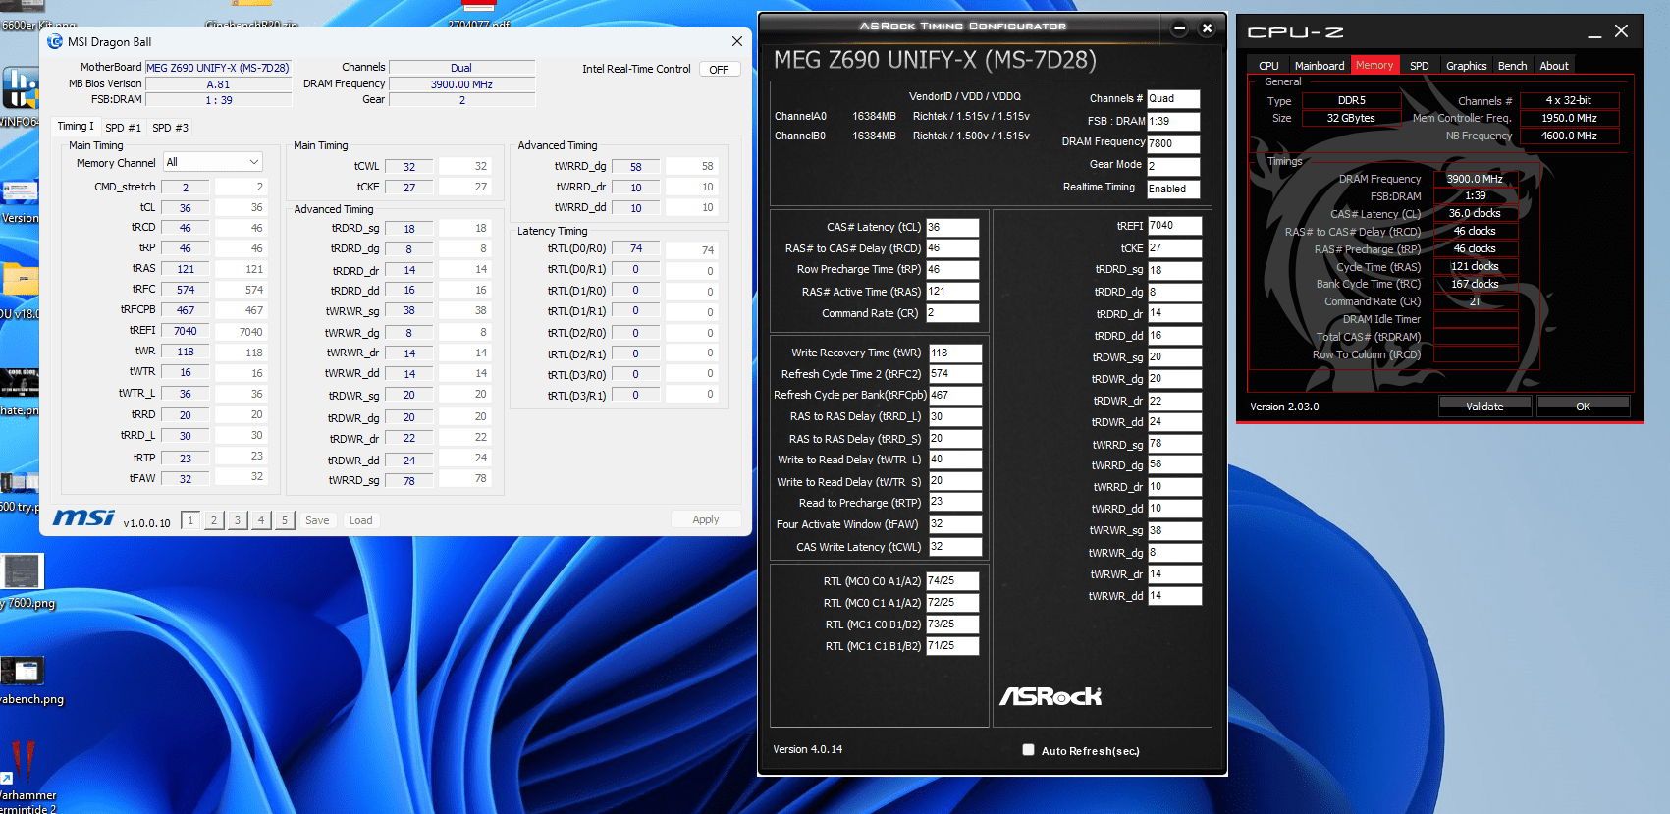
Task: Click the DRAM Frequency 3900.0 MHz value in CPU-Z
Action: 1475,179
